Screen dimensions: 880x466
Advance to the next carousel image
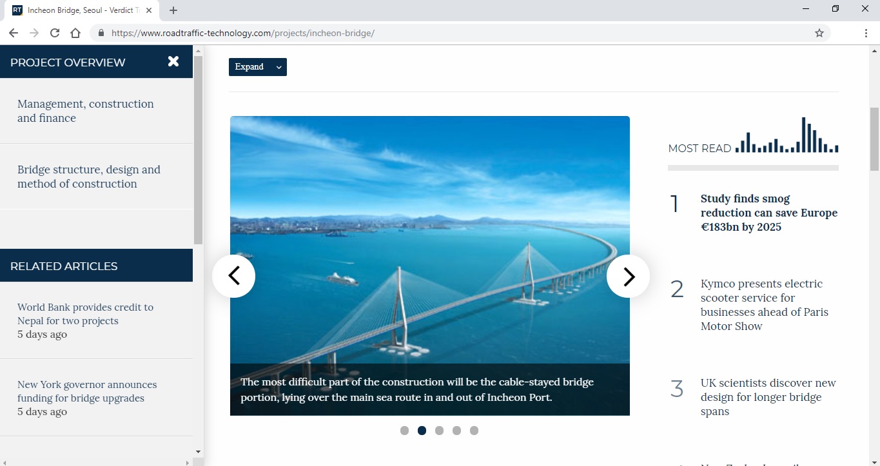[x=628, y=276]
